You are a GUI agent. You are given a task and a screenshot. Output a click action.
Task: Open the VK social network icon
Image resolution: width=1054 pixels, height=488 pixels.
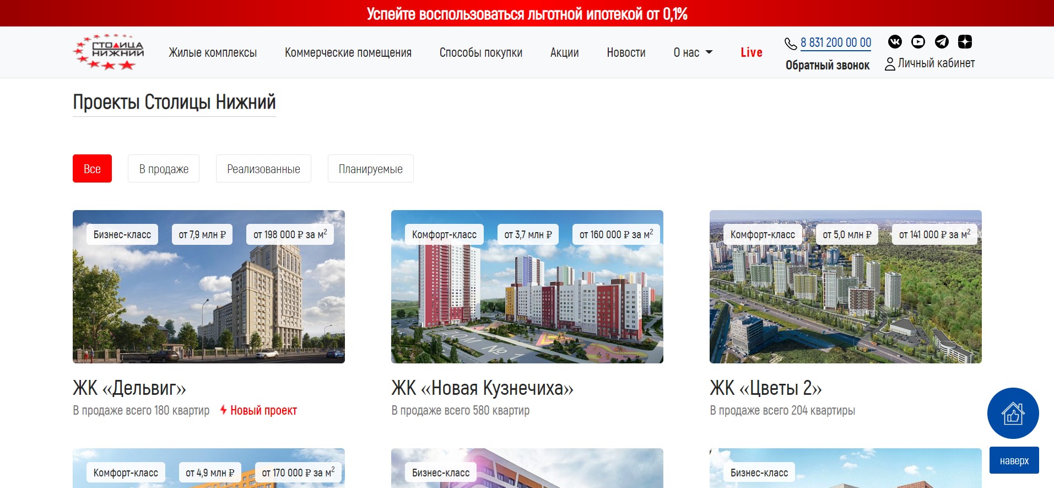click(895, 42)
